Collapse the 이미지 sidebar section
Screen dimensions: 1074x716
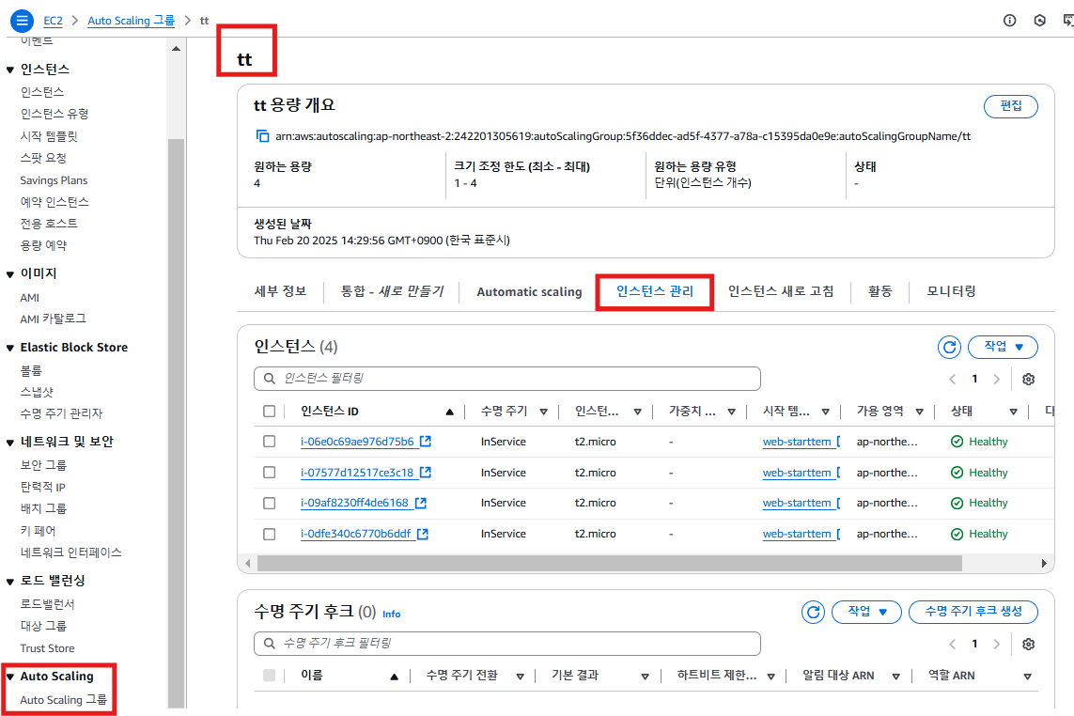click(10, 274)
